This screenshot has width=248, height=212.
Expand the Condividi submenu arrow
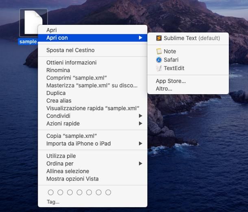click(140, 116)
